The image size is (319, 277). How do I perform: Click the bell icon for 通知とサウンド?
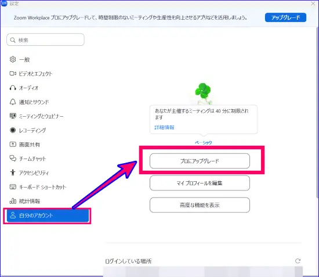tap(13, 102)
